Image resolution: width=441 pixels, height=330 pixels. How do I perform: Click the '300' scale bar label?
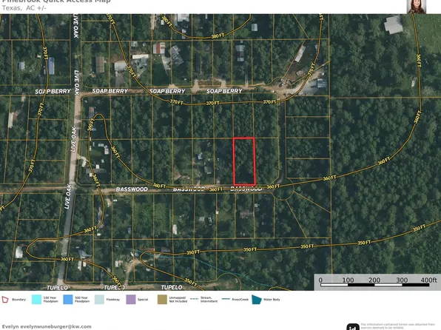click(x=402, y=280)
